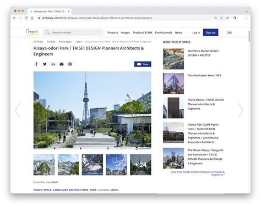
Task: Open Five Manhattan West / REX article
Action: pos(204,75)
